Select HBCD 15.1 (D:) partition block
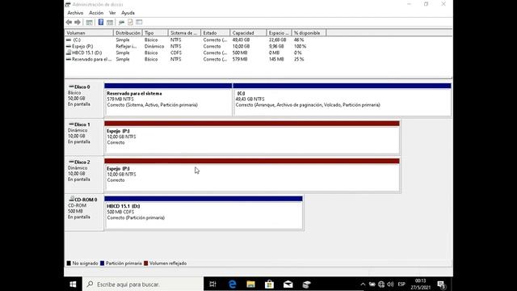The height and width of the screenshot is (291, 517). 204,212
